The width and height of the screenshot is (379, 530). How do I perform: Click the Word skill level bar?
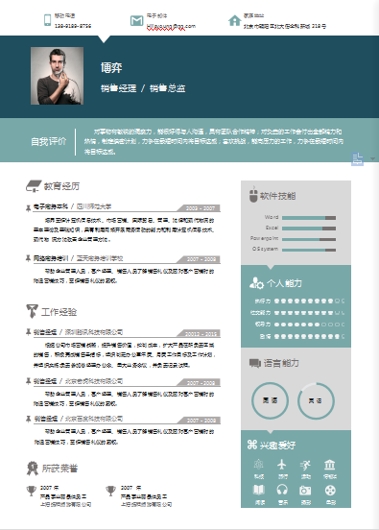tap(309, 218)
